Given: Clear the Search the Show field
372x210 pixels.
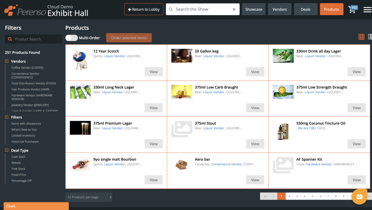Looking at the screenshot, I should point(234,9).
